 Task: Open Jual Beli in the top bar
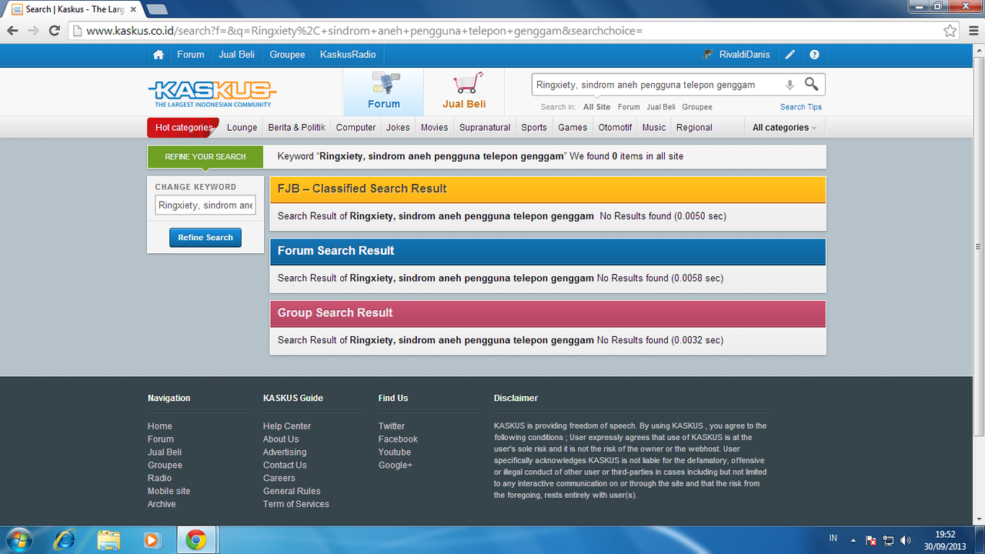click(x=237, y=55)
